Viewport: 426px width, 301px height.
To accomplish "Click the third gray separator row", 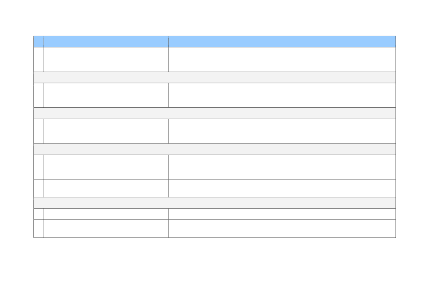I will click(215, 149).
